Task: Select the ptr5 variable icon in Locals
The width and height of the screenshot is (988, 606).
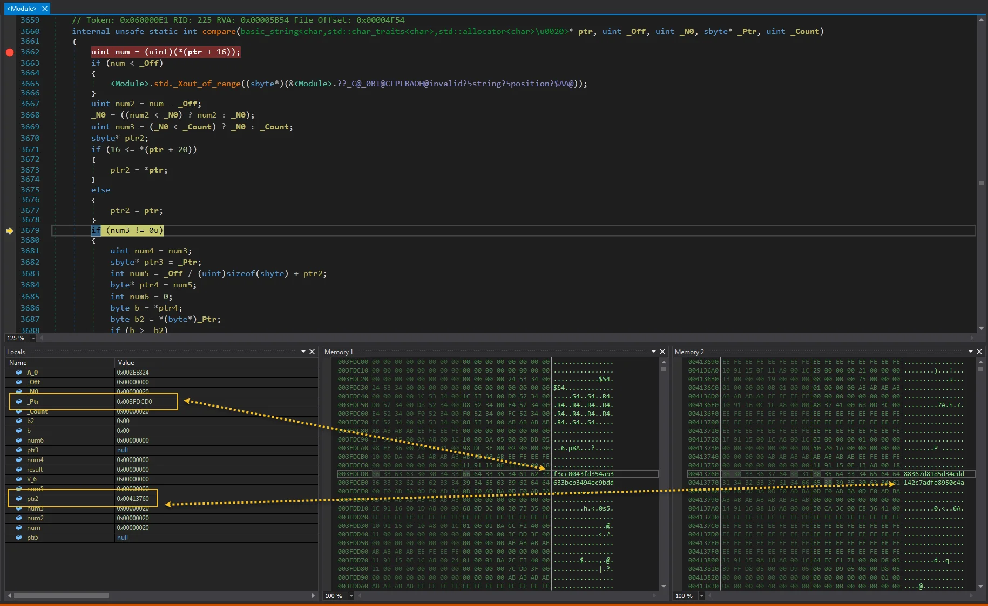Action: [x=19, y=538]
